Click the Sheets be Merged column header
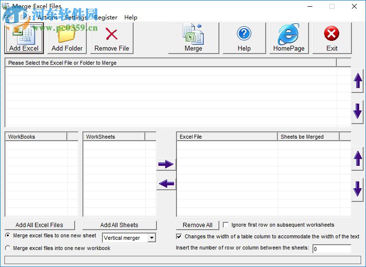366x267 pixels. [x=308, y=137]
